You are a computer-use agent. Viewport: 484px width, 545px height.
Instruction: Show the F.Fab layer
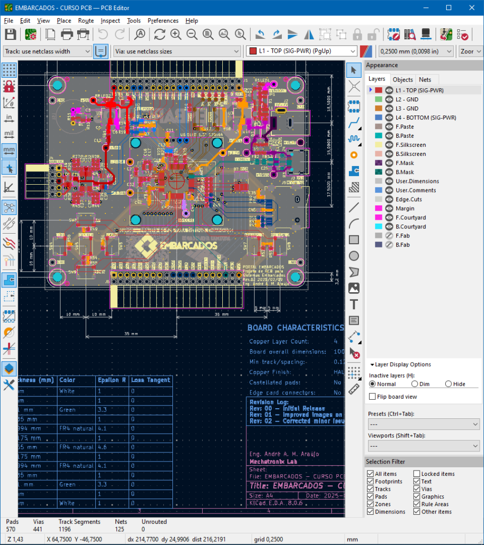[x=389, y=236]
